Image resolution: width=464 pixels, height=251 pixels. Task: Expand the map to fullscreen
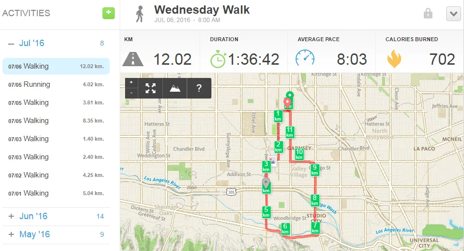click(151, 88)
